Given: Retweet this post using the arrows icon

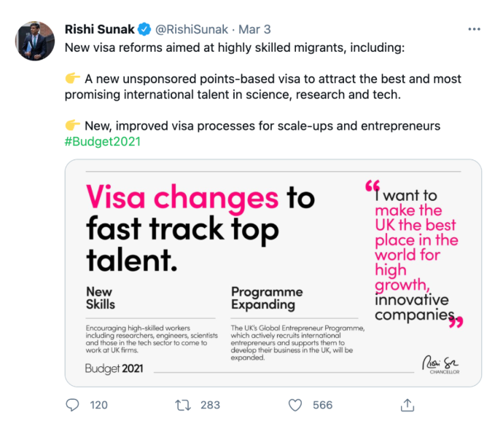Looking at the screenshot, I should tap(184, 405).
